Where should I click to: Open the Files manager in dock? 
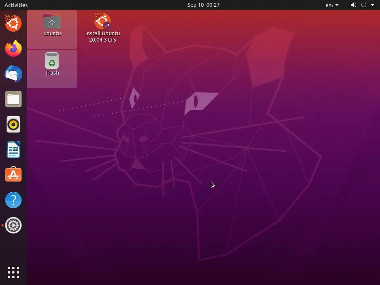click(13, 99)
